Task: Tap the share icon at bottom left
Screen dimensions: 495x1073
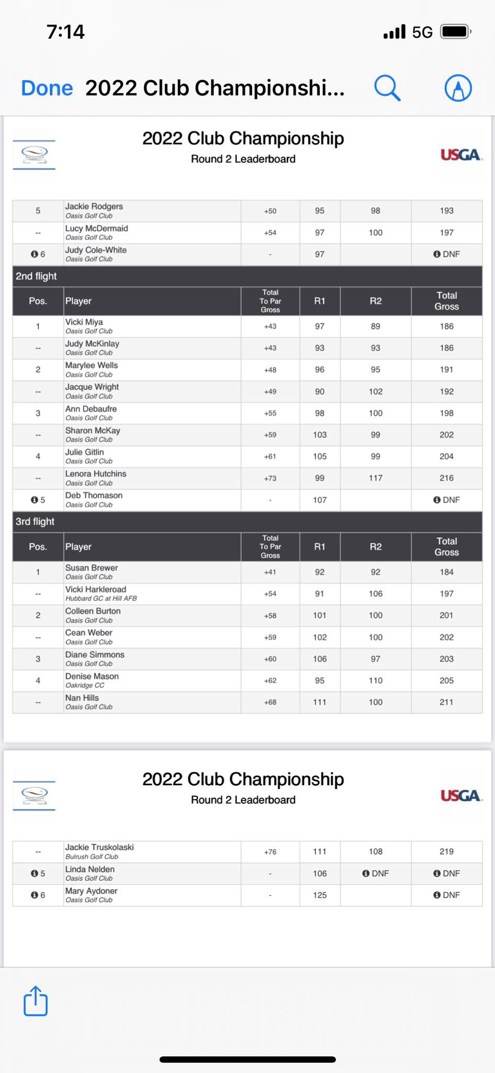Action: [x=36, y=1001]
